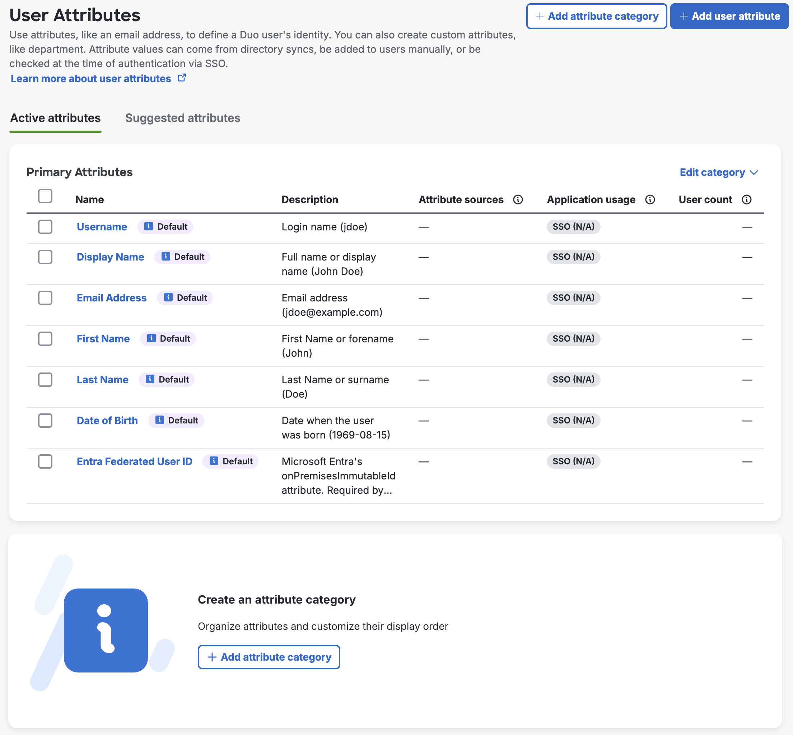793x736 pixels.
Task: Click the large blue info illustration icon
Action: click(x=106, y=630)
